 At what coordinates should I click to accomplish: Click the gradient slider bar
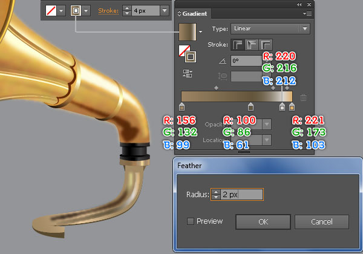click(x=237, y=97)
